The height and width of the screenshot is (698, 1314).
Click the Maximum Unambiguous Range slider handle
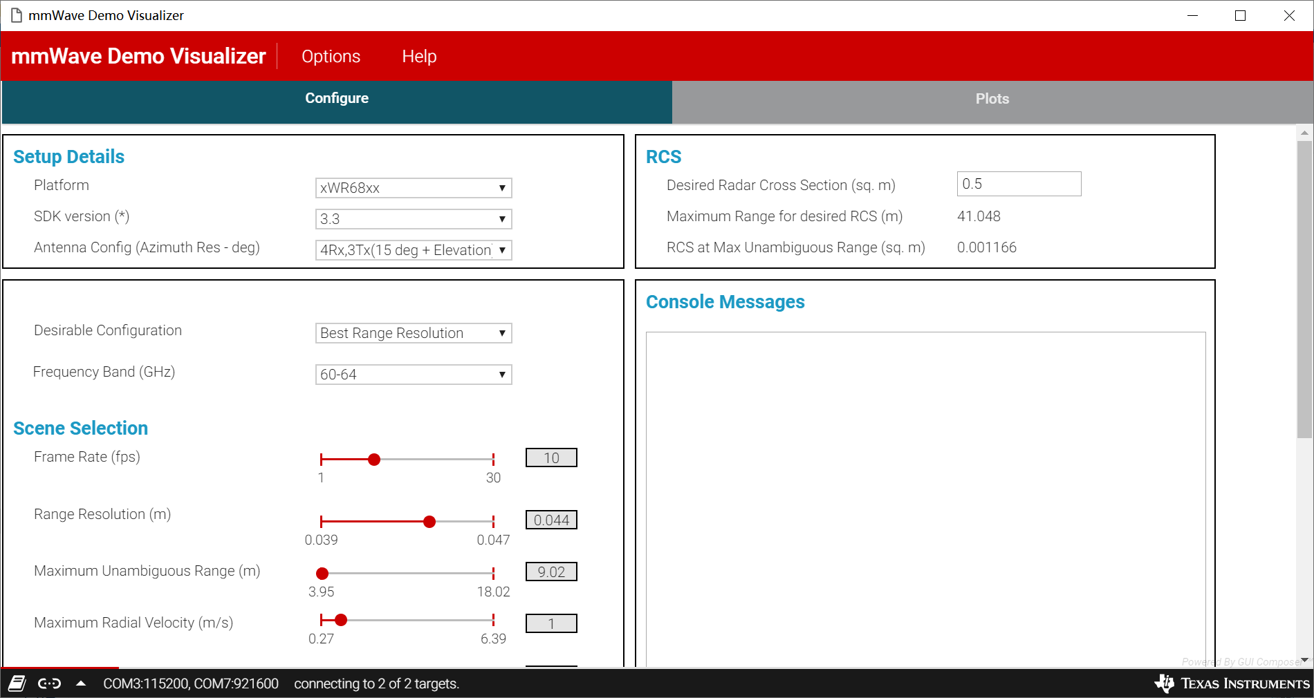click(x=322, y=574)
